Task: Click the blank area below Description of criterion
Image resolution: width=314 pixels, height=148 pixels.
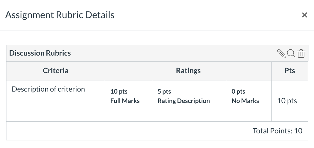Action: (55, 108)
